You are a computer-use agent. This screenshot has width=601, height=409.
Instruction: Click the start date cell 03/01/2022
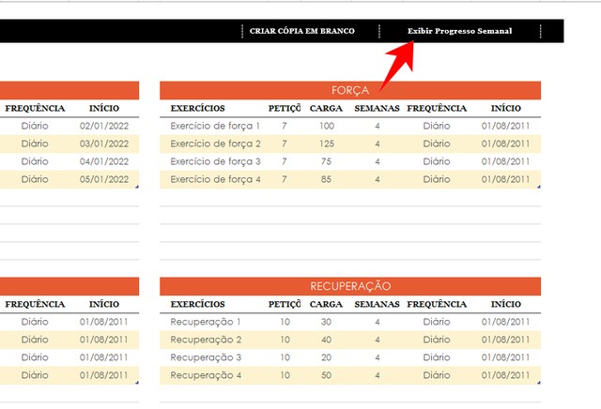104,144
